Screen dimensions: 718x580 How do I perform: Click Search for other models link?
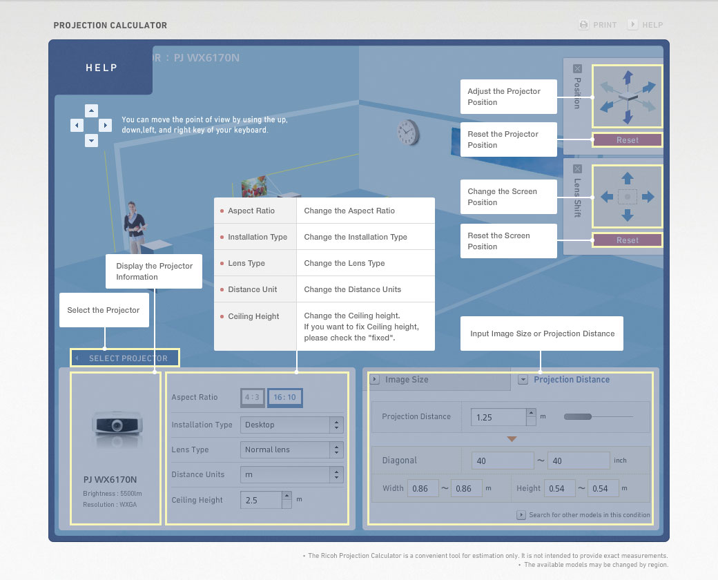[589, 515]
